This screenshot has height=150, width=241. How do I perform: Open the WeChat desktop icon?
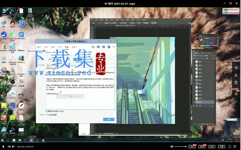point(12,36)
